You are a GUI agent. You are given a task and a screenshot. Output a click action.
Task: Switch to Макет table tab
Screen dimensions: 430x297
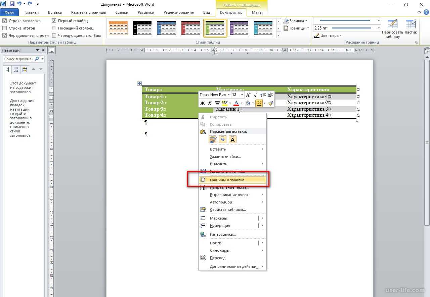257,12
